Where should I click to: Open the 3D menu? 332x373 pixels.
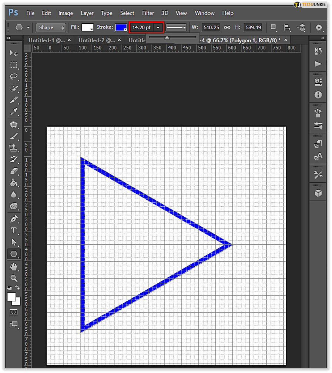click(165, 13)
